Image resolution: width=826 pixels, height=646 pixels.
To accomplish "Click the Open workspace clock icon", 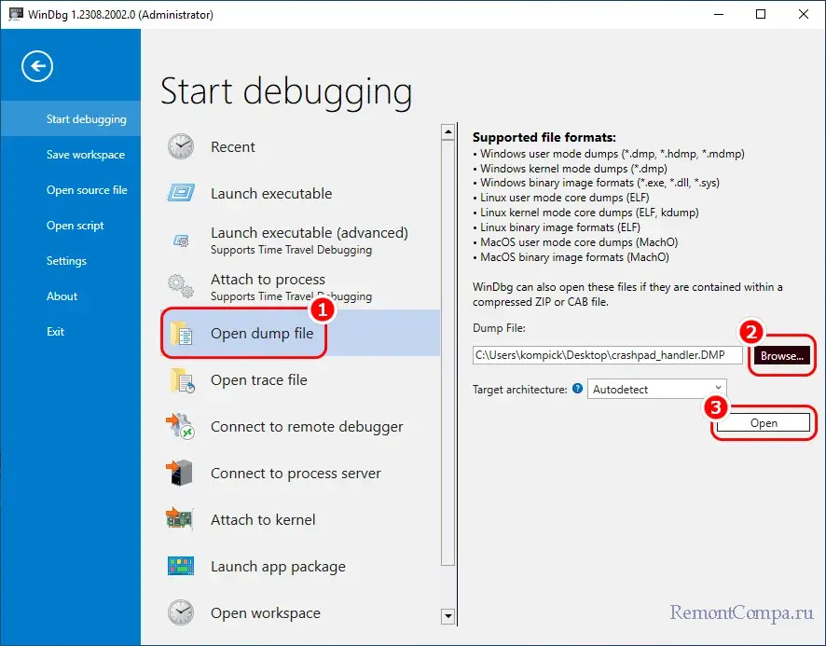I will [x=181, y=612].
